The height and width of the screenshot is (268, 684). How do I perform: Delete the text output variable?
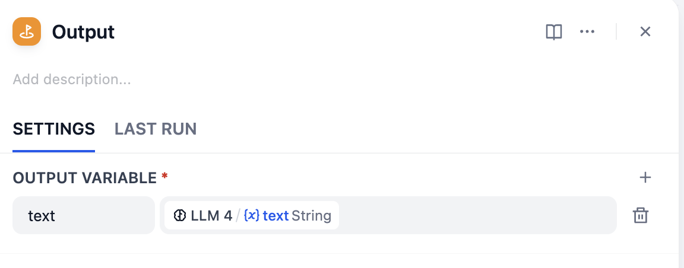pyautogui.click(x=640, y=215)
